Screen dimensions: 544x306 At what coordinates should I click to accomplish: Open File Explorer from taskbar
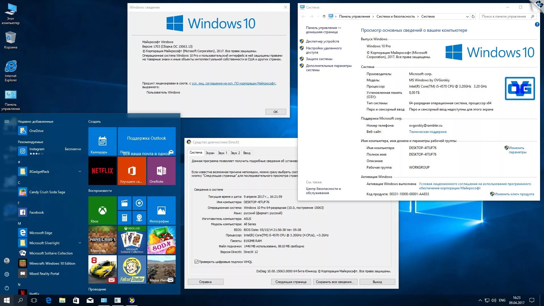click(x=62, y=300)
